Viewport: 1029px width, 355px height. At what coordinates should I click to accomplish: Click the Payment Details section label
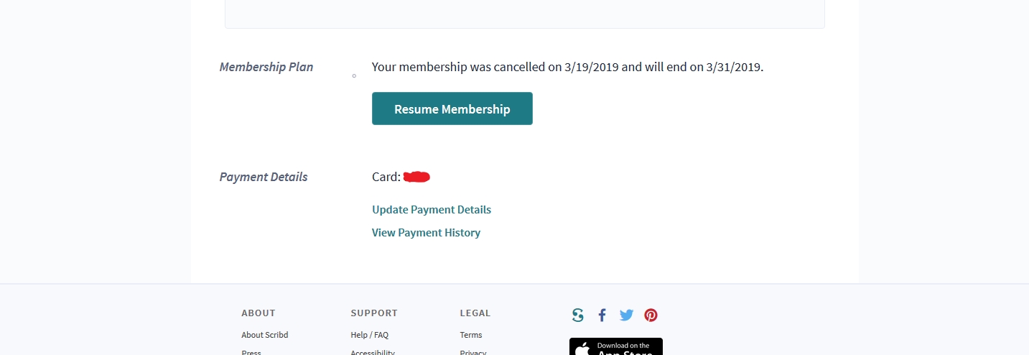point(264,177)
